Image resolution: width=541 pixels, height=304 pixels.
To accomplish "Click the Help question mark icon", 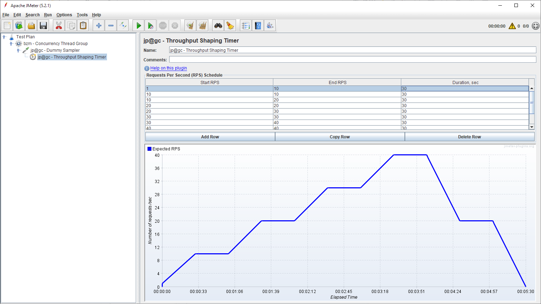I will [x=258, y=26].
